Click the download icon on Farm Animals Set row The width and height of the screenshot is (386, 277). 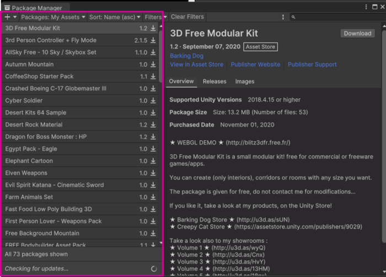pos(153,197)
